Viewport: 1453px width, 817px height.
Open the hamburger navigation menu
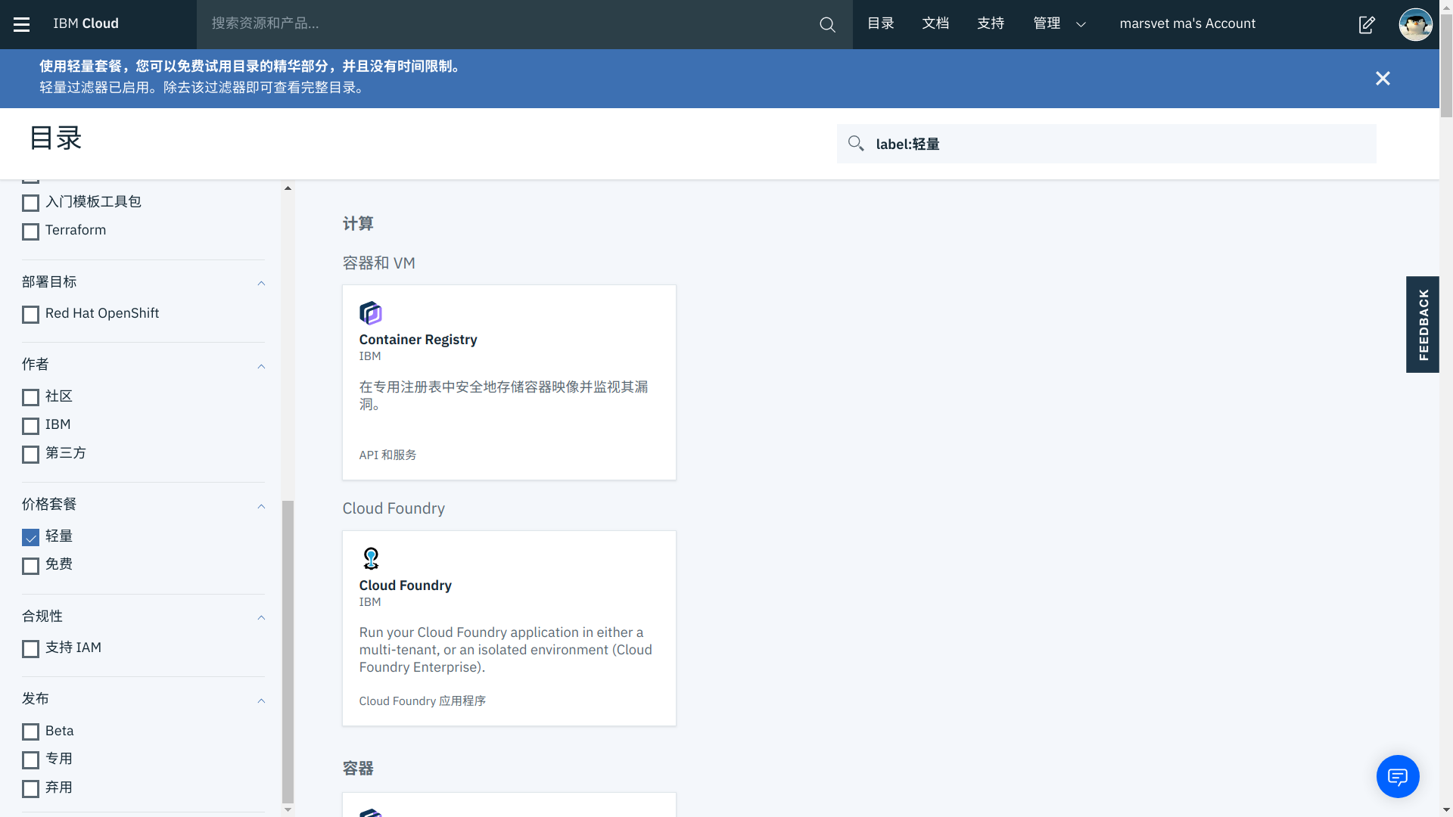coord(22,24)
